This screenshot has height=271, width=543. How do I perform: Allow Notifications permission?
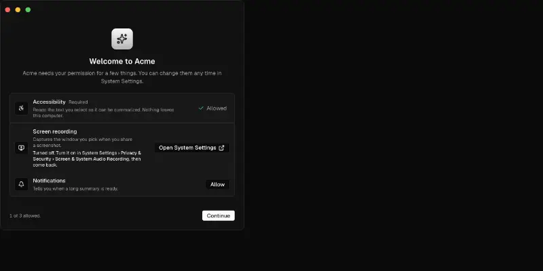(217, 184)
